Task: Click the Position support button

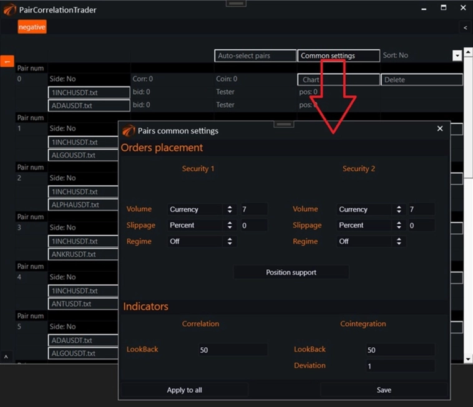Action: tap(291, 272)
